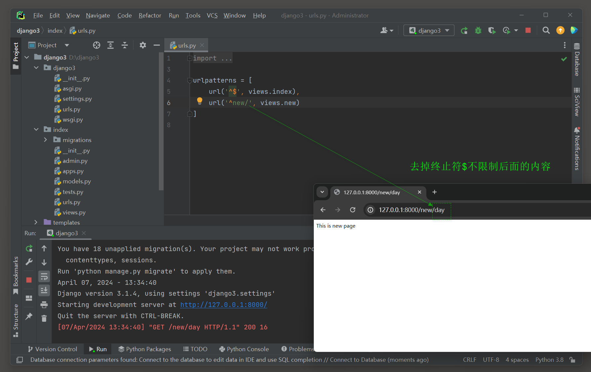Collapse the index folder

(36, 130)
